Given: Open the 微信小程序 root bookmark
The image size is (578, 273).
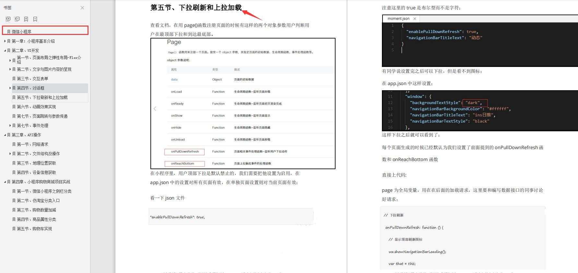Looking at the screenshot, I should [22, 32].
